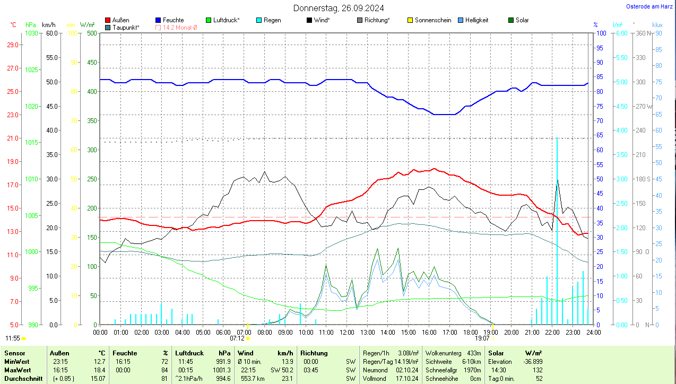676x384 pixels.
Task: Click the klux axis unit label
Action: (x=657, y=25)
